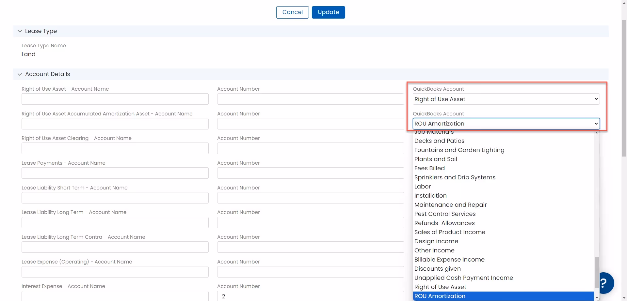Select Fountains and Garden Lighting option
Screen dimensions: 627x301
coord(503,150)
